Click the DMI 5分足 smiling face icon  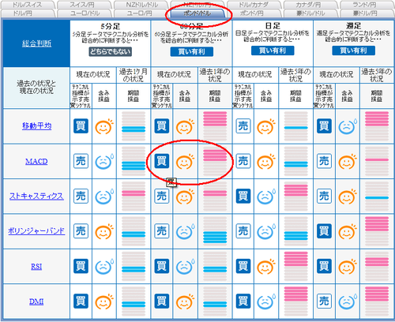[x=104, y=301]
